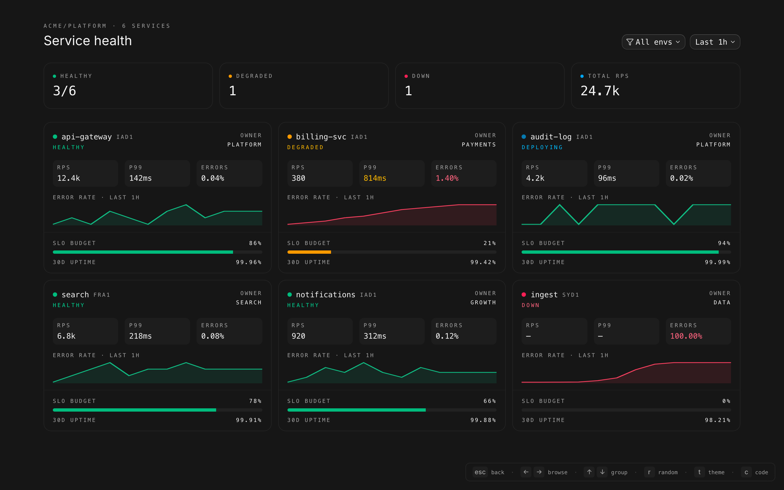Hit the esc back key
This screenshot has height=490, width=784.
pyautogui.click(x=480, y=472)
